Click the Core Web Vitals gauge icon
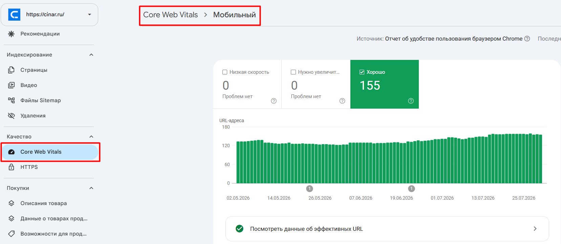The height and width of the screenshot is (244, 561). pyautogui.click(x=11, y=152)
